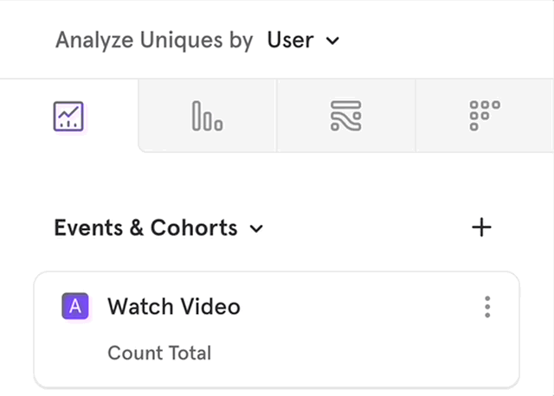Switch to the Funnels bar chart tab
This screenshot has height=396, width=554.
click(207, 116)
